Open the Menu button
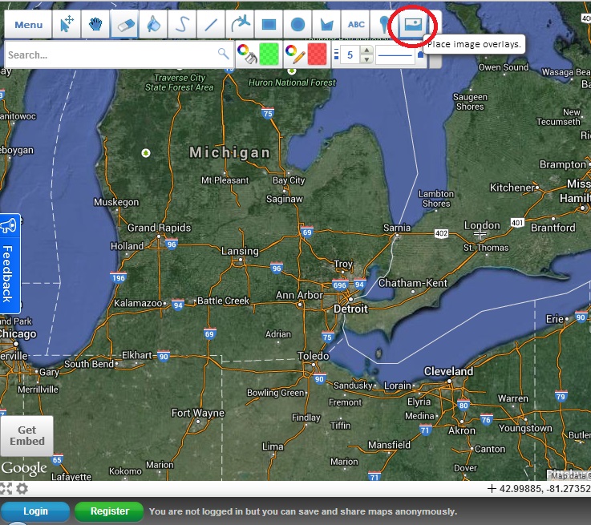591x525 pixels. [x=29, y=25]
